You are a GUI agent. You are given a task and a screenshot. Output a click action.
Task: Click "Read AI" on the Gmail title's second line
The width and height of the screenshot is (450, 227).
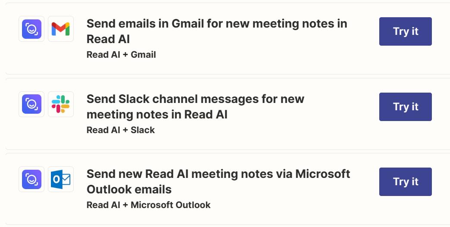tap(108, 39)
